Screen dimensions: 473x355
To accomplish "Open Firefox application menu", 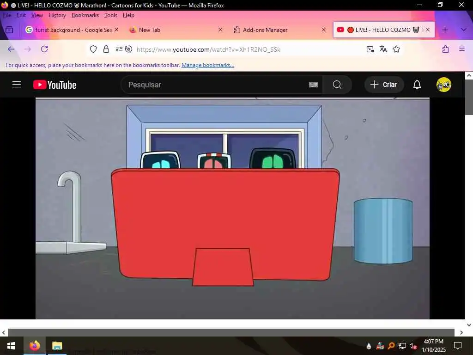I will coord(462,49).
